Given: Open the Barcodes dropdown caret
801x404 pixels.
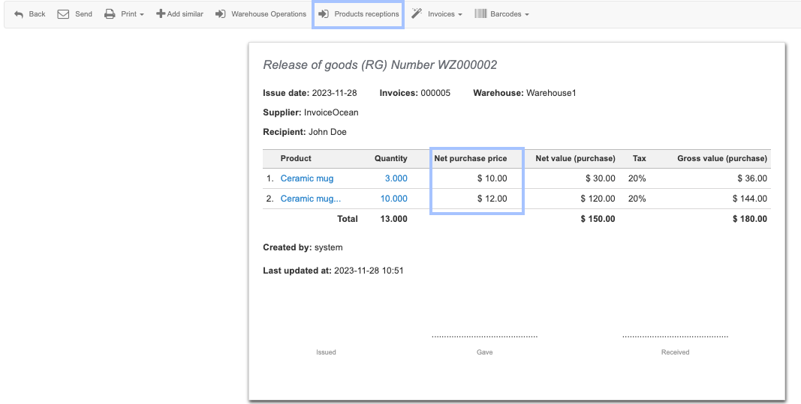Looking at the screenshot, I should (527, 15).
